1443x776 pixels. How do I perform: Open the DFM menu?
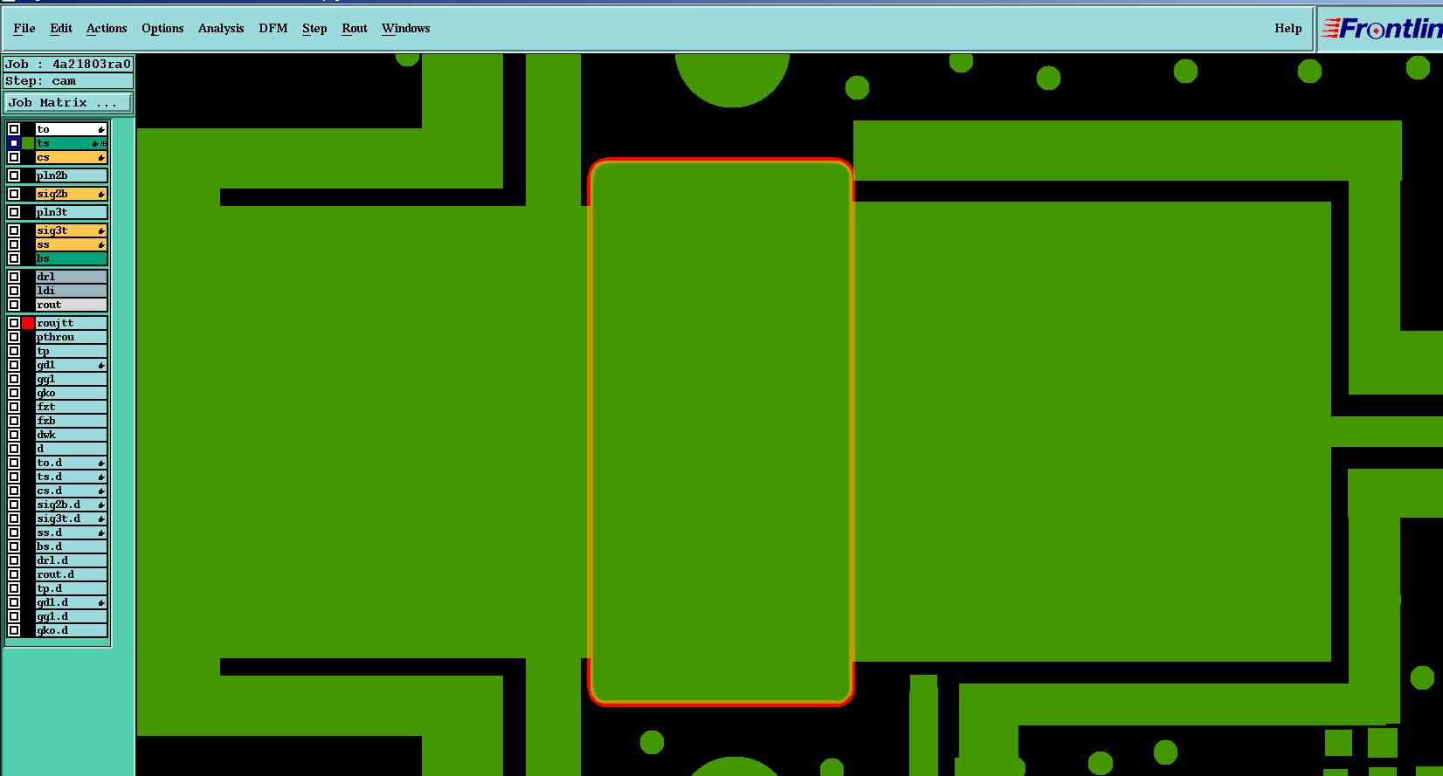(273, 28)
